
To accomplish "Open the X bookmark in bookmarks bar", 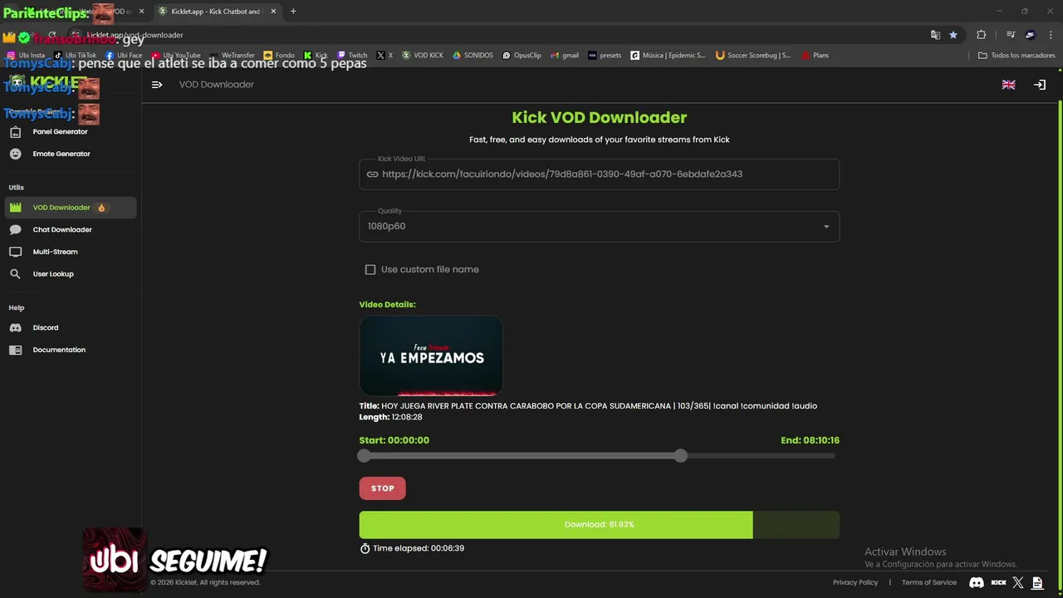I will pos(385,56).
